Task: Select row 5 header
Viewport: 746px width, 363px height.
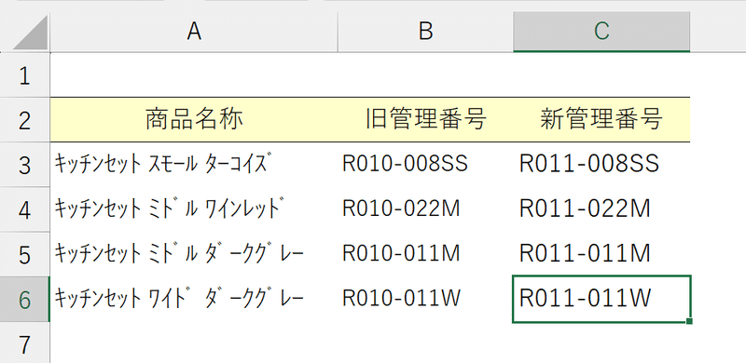Action: tap(25, 254)
